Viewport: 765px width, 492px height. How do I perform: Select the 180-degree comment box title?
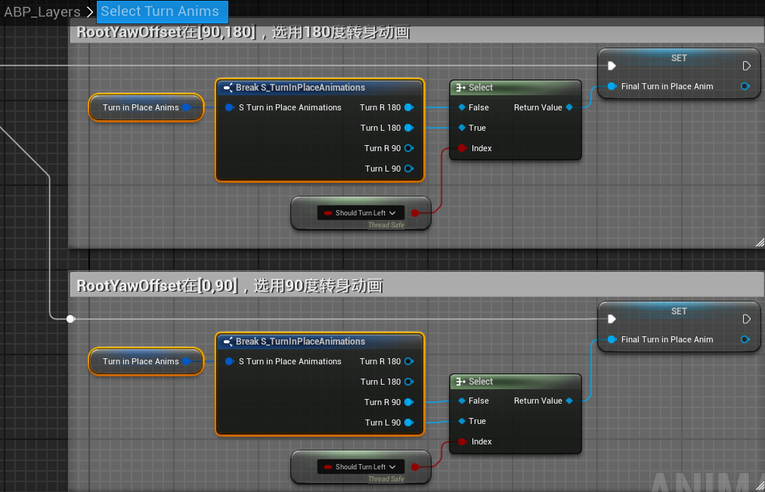point(243,32)
